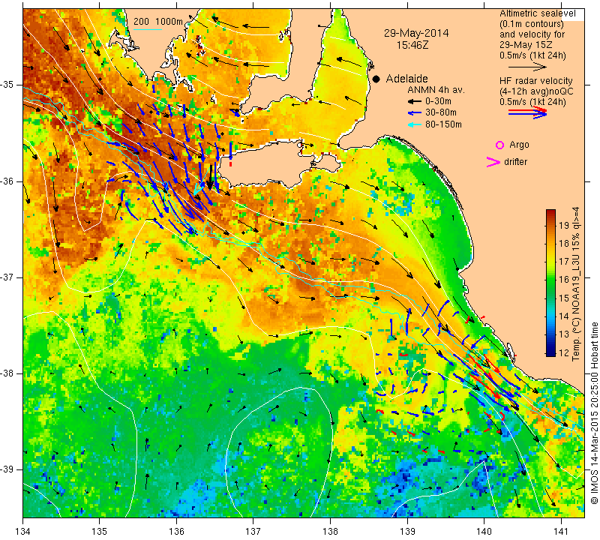This screenshot has width=600, height=540.
Task: Click the '80-150m' legend label
Action: pos(443,124)
